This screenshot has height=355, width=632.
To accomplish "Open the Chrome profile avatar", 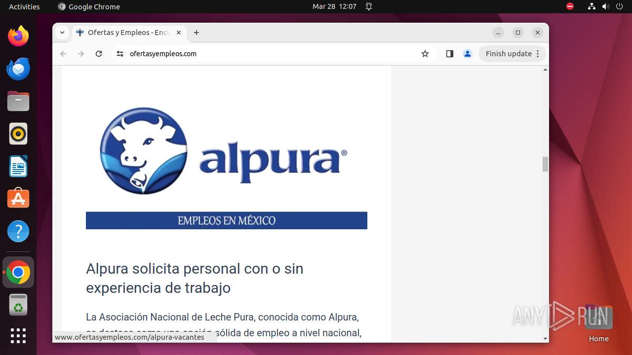I will (x=468, y=54).
